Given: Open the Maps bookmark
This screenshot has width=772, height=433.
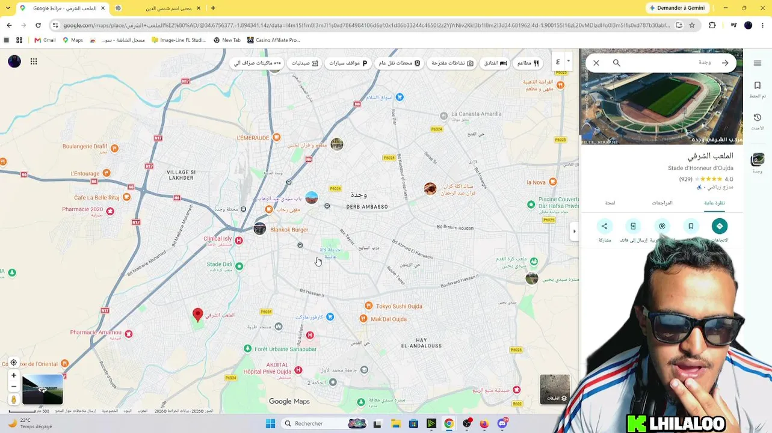Looking at the screenshot, I should coord(73,40).
